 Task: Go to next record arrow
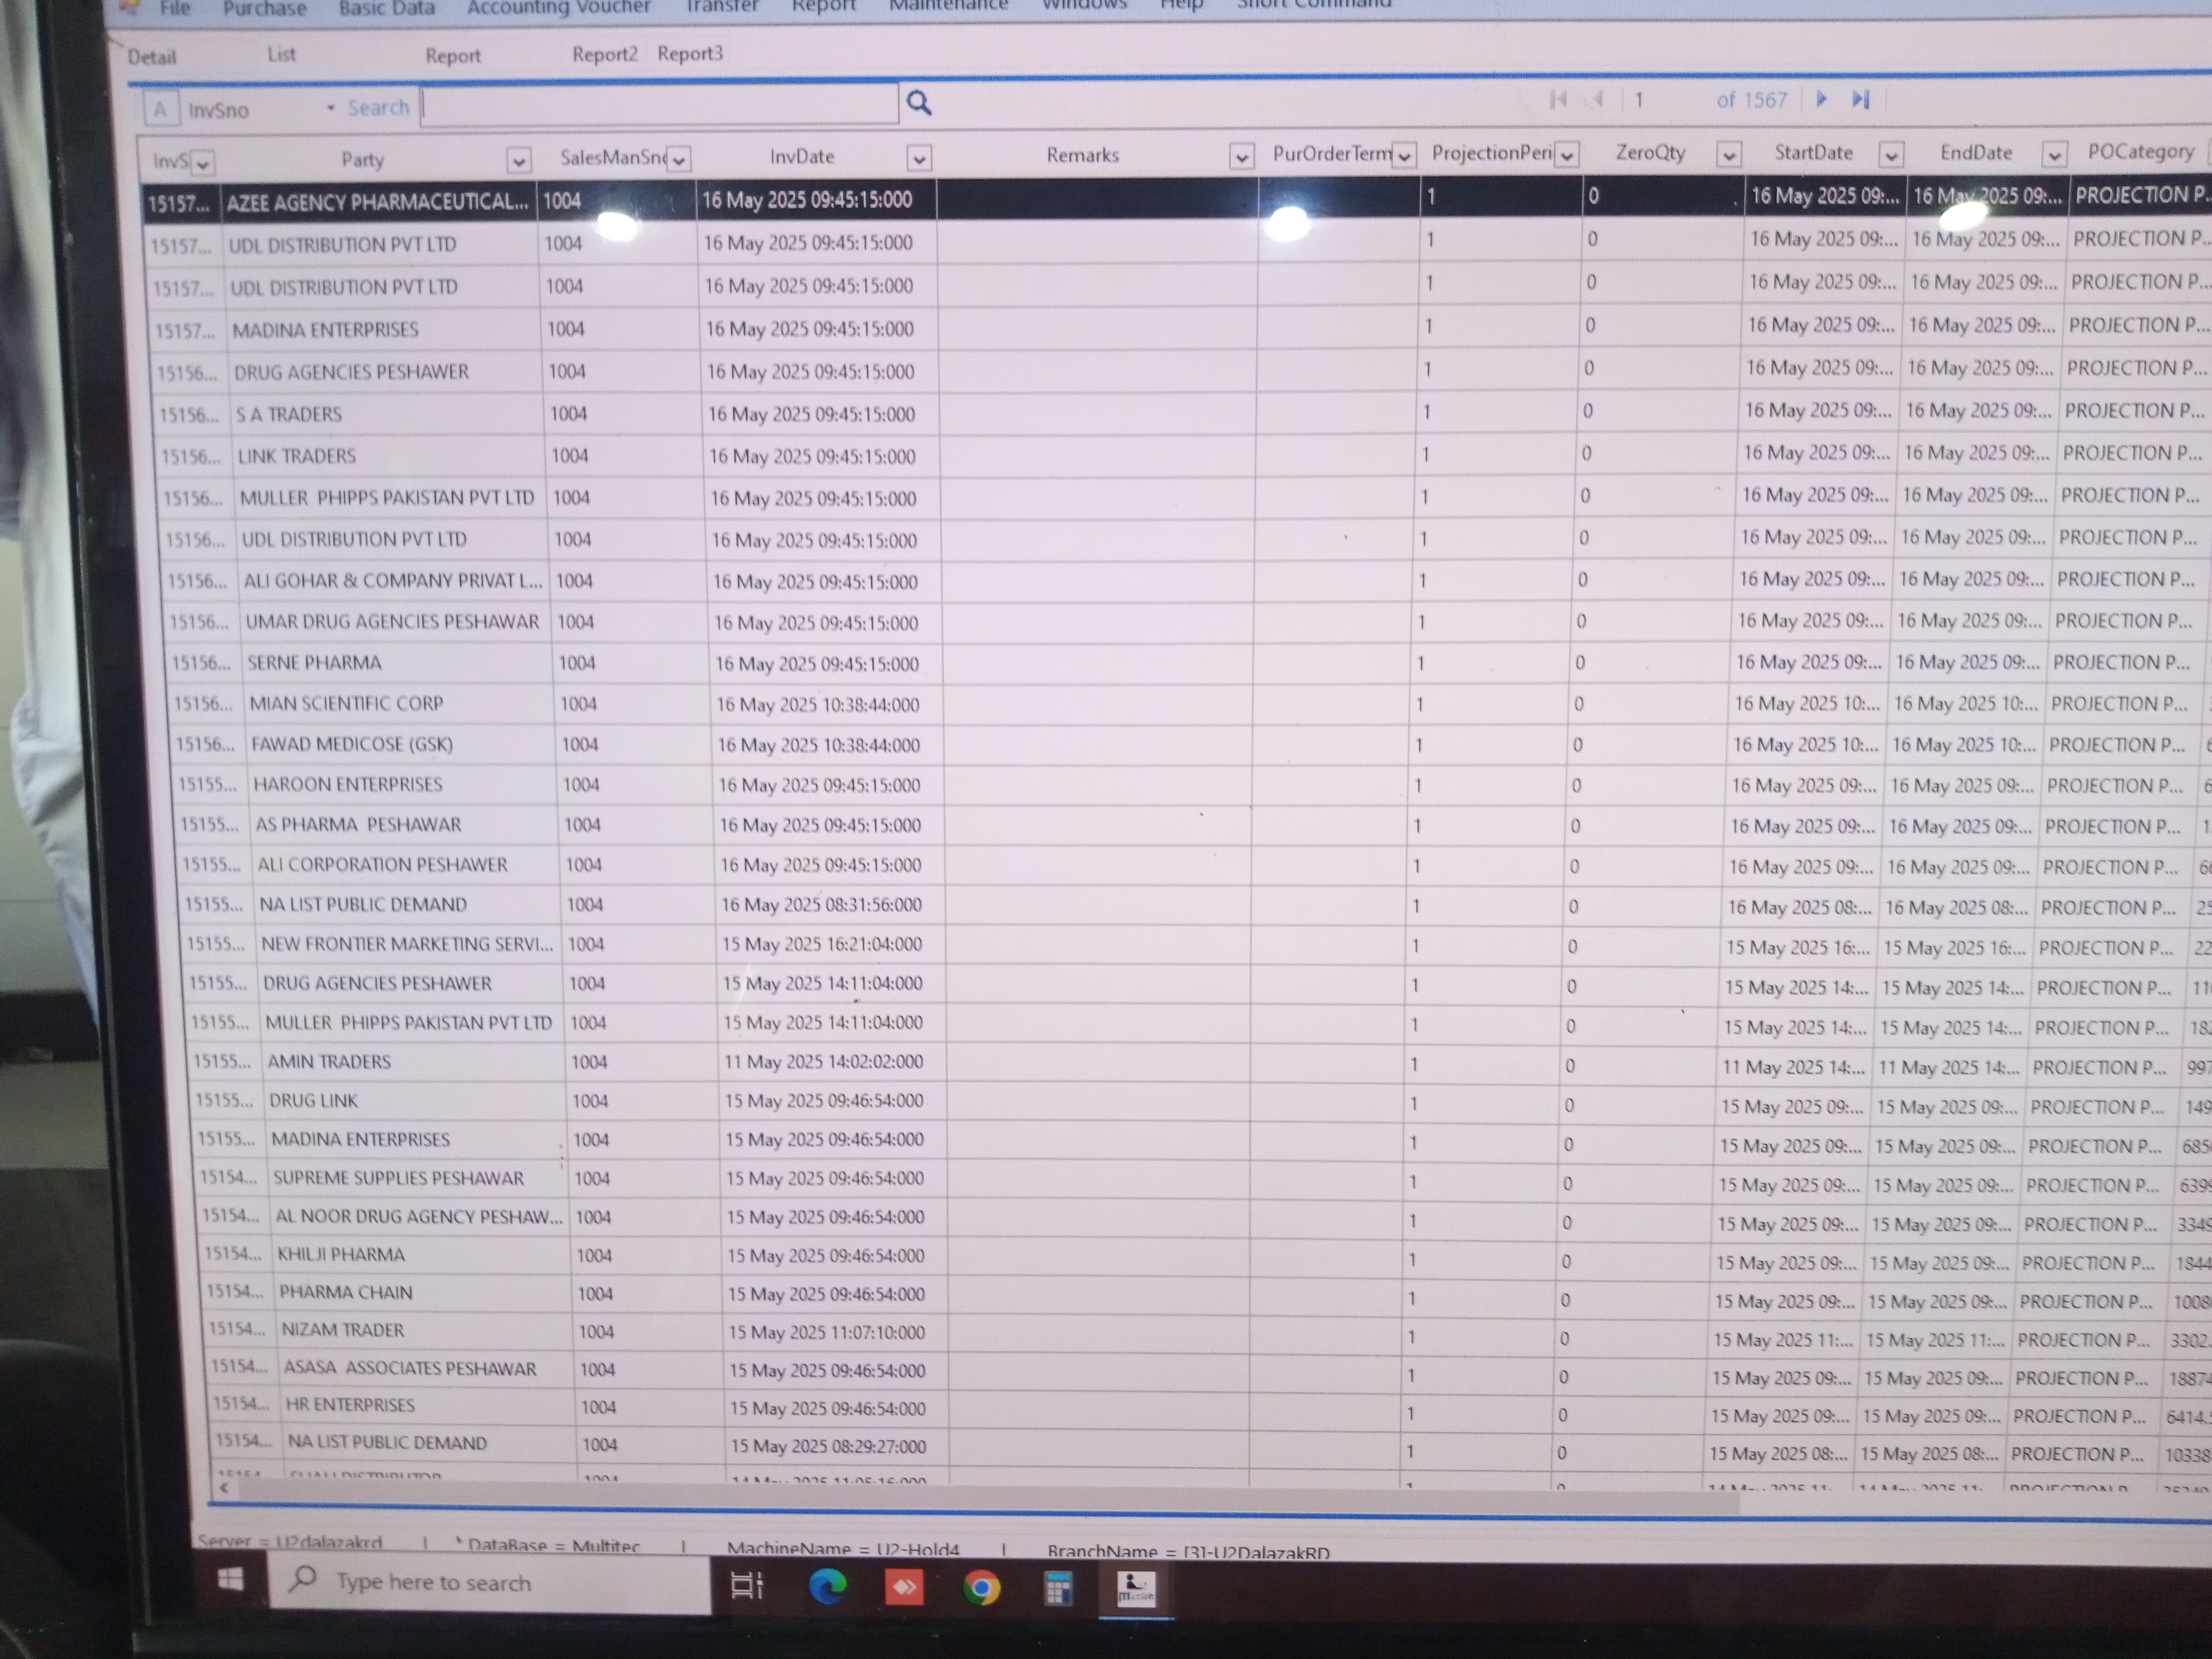pos(1821,99)
